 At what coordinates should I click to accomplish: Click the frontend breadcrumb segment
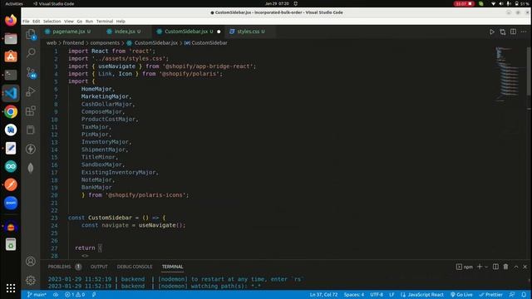(x=73, y=43)
